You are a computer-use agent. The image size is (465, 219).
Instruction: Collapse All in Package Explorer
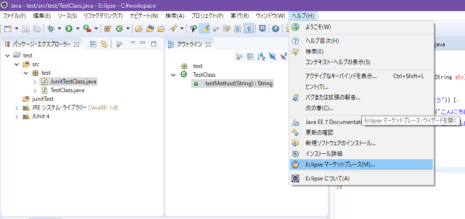click(x=93, y=44)
